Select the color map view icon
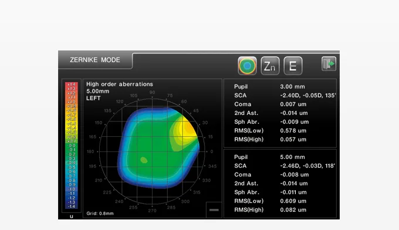Screen dimensions: 399x230 tap(247, 66)
